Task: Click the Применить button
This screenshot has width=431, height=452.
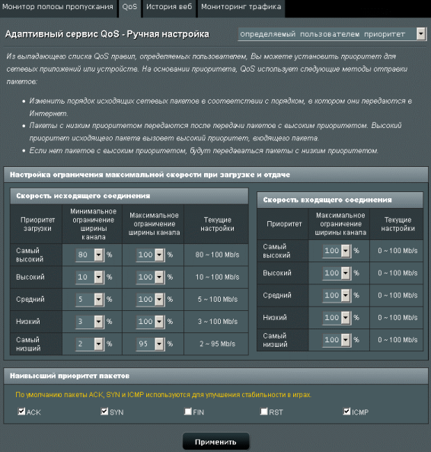Action: point(215,442)
